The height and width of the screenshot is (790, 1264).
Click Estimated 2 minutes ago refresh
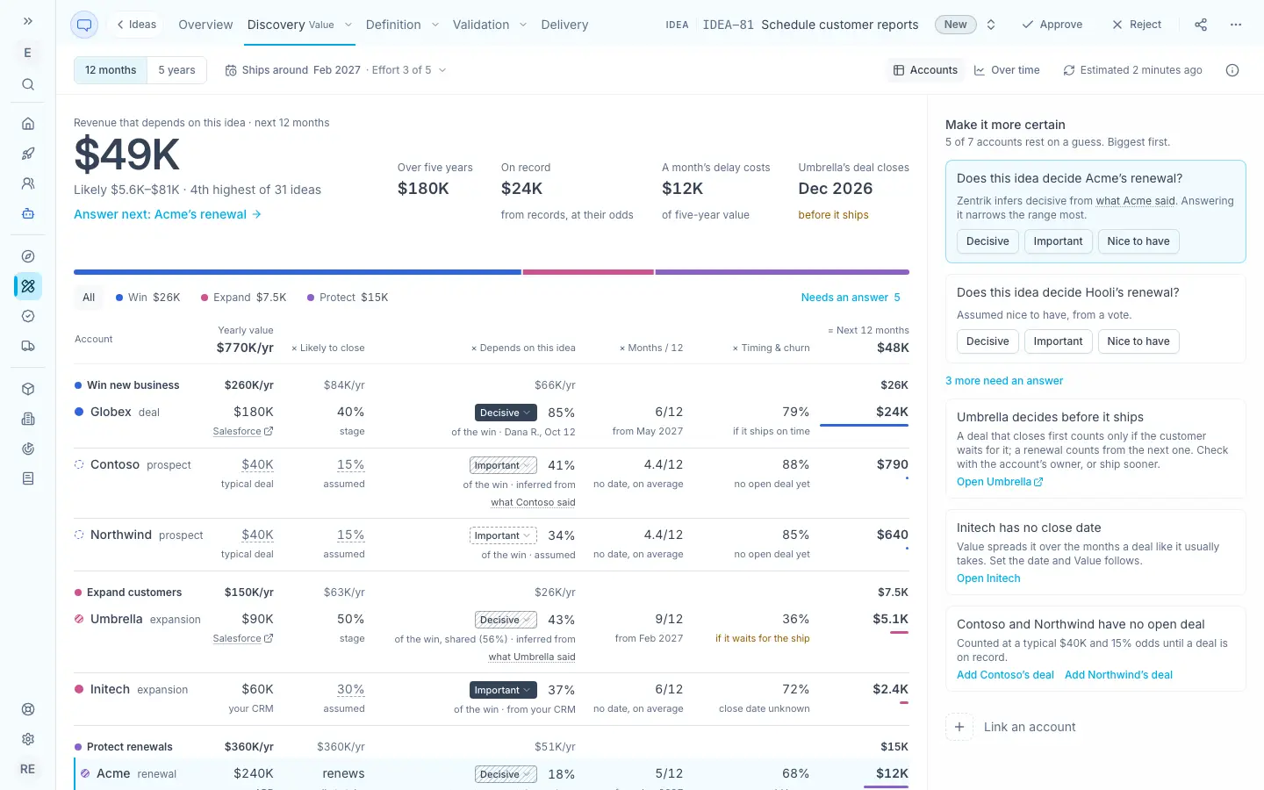tap(1132, 70)
